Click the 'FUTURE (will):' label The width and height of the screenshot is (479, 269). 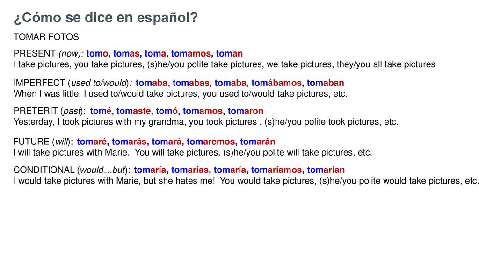(x=43, y=142)
